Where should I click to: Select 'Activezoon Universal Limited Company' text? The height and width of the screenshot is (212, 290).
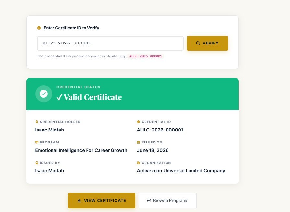tap(181, 171)
